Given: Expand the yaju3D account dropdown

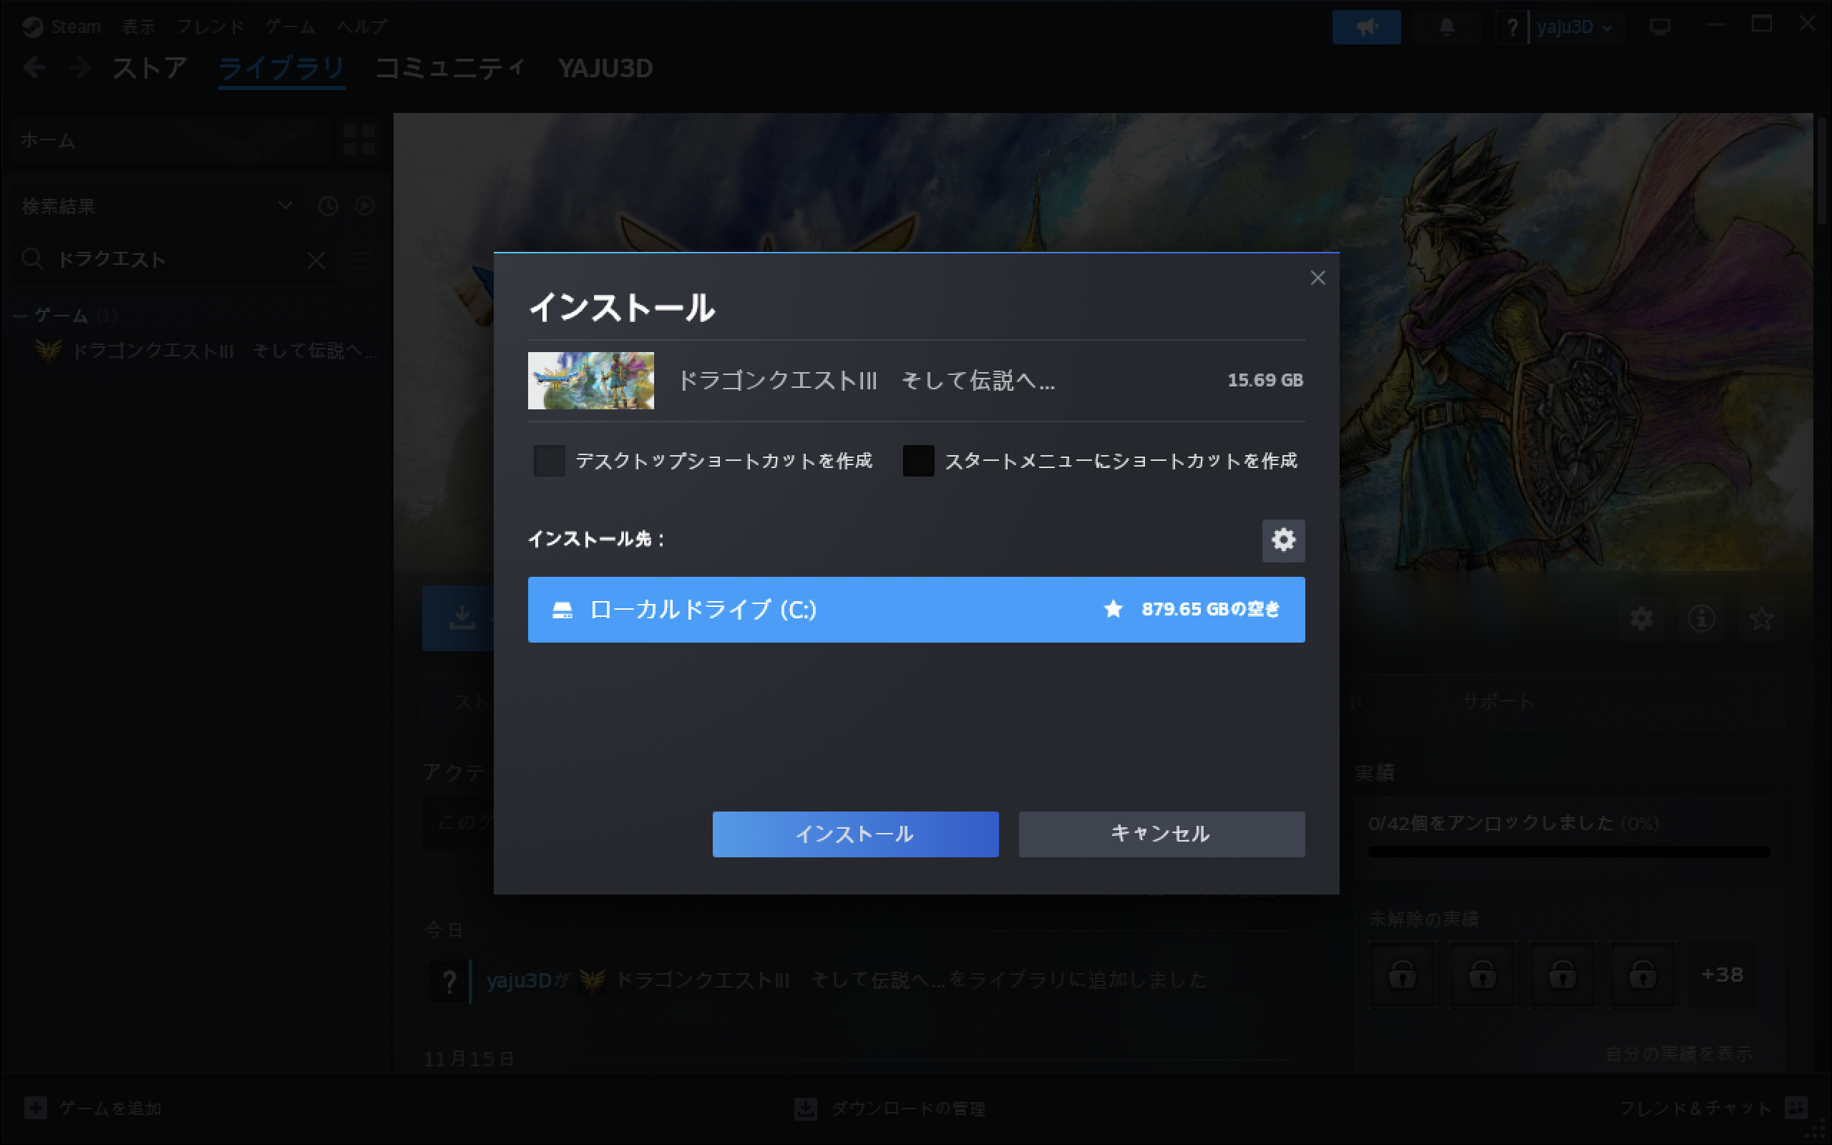Looking at the screenshot, I should 1573,27.
